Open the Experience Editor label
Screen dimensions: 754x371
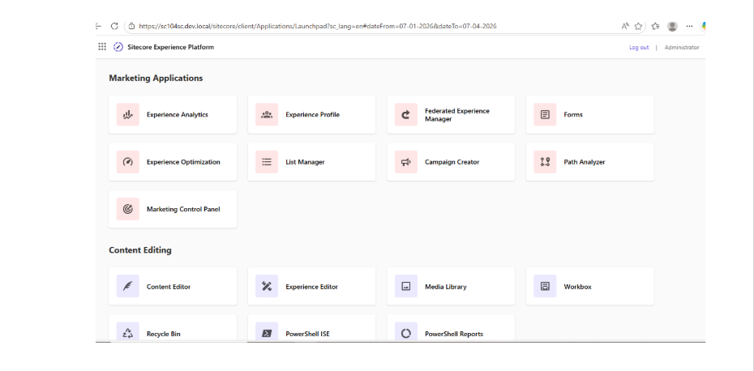point(311,287)
